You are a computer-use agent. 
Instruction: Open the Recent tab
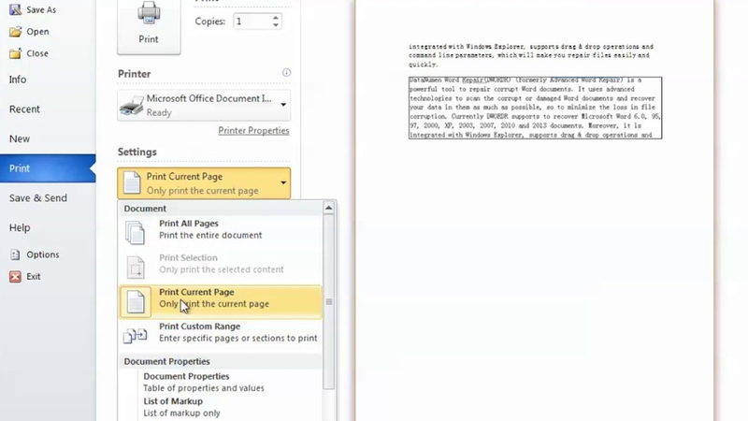point(48,109)
